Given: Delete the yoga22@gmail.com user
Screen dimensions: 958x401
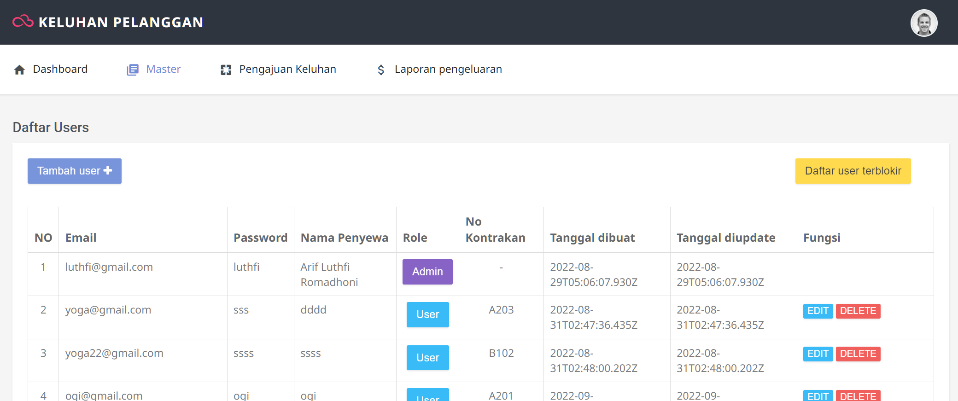Looking at the screenshot, I should tap(858, 354).
